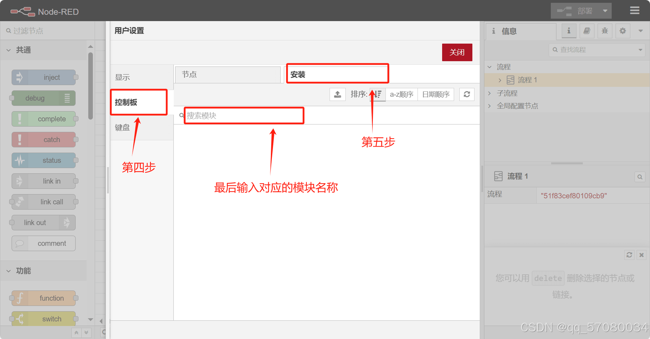Click the flow ID value "51f83cef80109cb9"

point(574,196)
